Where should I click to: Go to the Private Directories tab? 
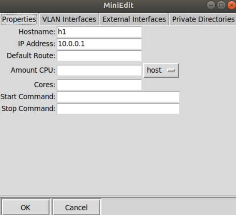coord(203,19)
